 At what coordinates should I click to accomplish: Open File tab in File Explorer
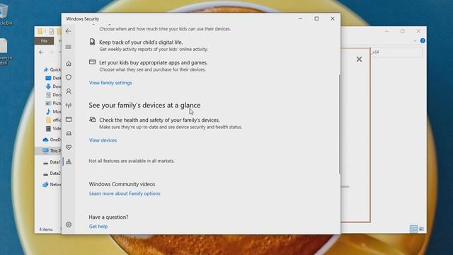tap(44, 41)
